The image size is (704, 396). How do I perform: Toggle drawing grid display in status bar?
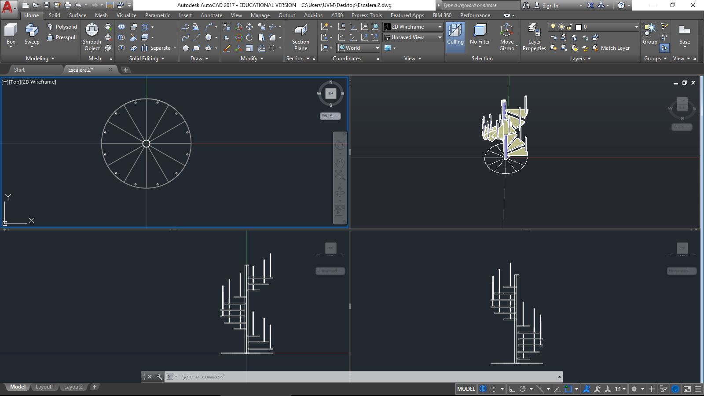[x=483, y=389]
